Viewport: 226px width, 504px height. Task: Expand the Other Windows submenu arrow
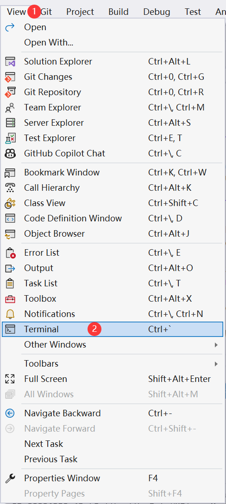point(216,344)
